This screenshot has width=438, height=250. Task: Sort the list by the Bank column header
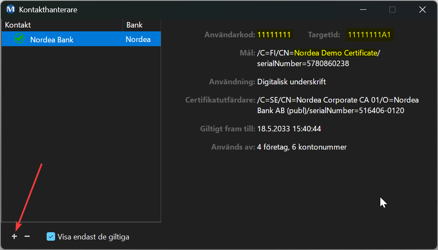pos(142,25)
